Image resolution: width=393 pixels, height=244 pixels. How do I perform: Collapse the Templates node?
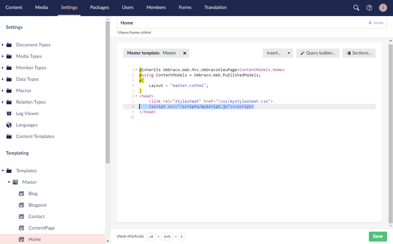[x=3, y=171]
